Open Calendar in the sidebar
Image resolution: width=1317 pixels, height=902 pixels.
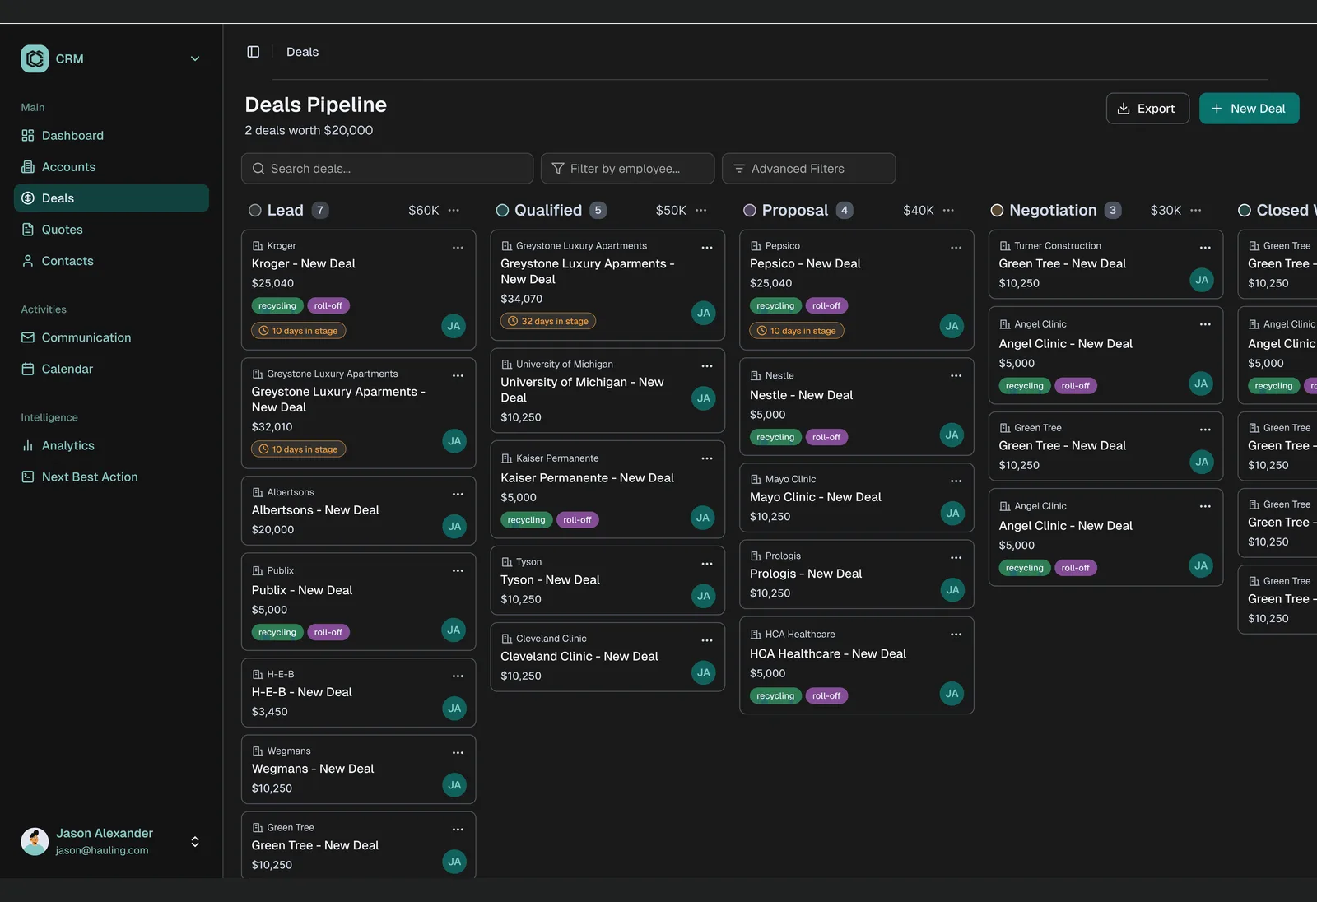(x=111, y=369)
